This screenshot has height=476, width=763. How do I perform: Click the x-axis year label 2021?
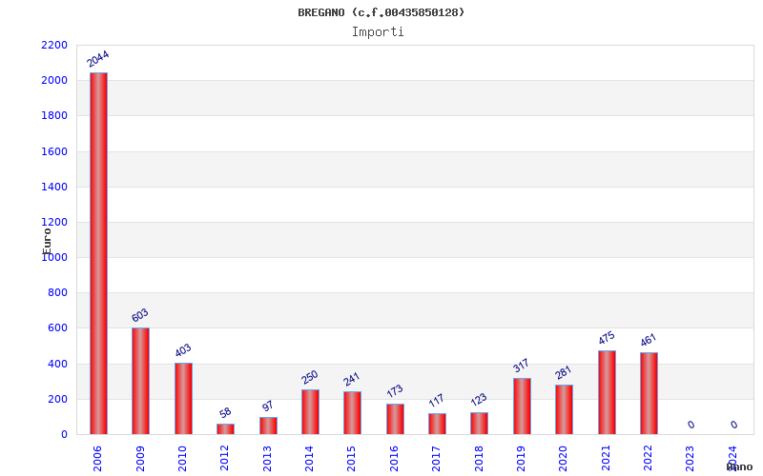click(x=606, y=459)
